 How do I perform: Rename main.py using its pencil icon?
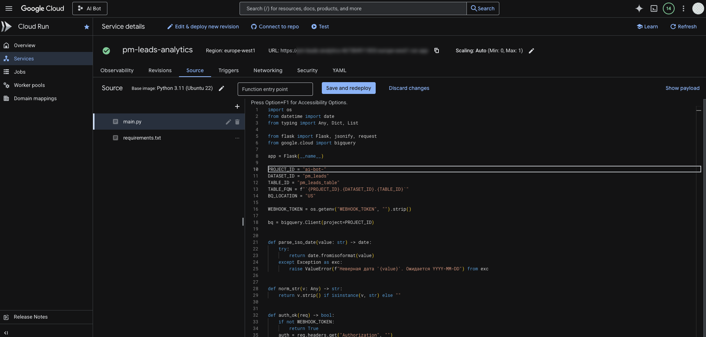[228, 122]
